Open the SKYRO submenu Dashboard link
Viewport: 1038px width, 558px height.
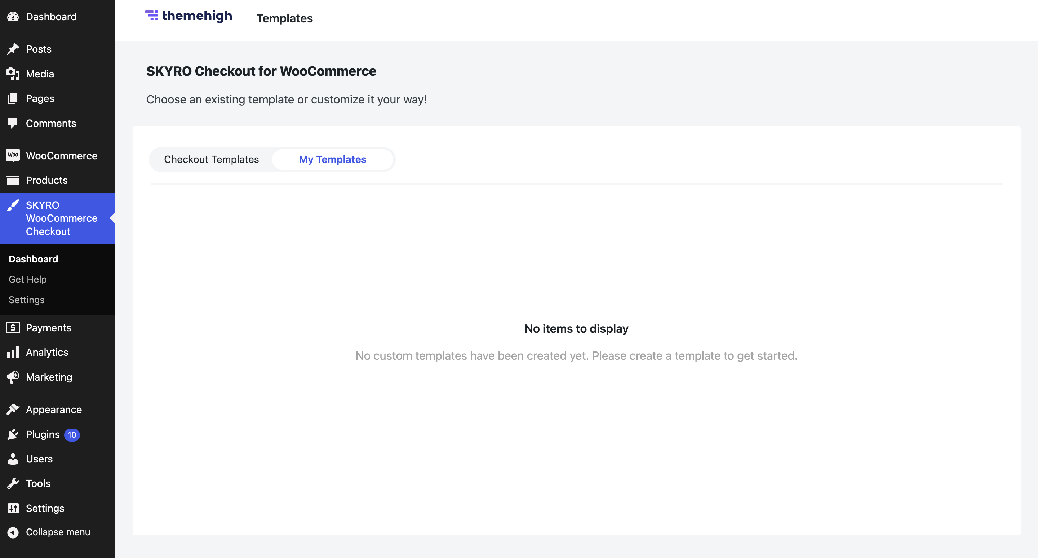coord(34,259)
